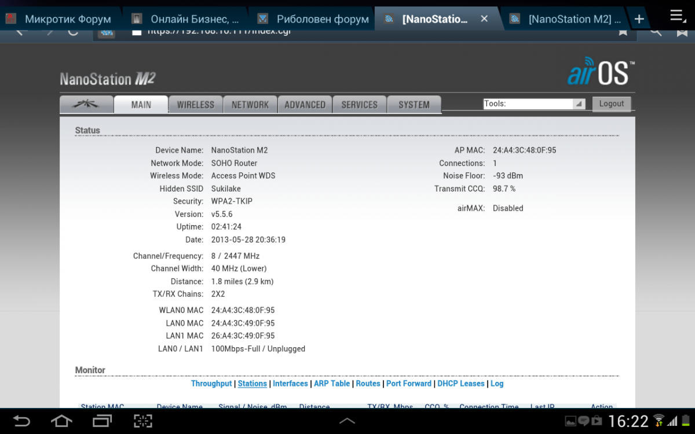View the DHCP Leases link

click(x=460, y=384)
